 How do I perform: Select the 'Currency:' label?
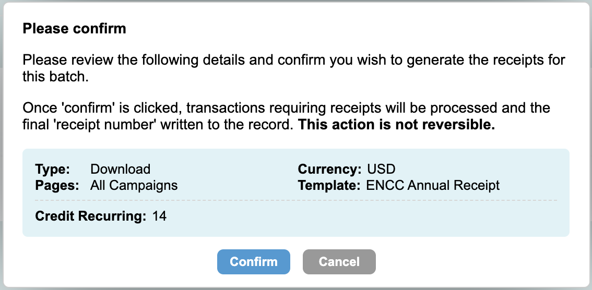coord(329,169)
